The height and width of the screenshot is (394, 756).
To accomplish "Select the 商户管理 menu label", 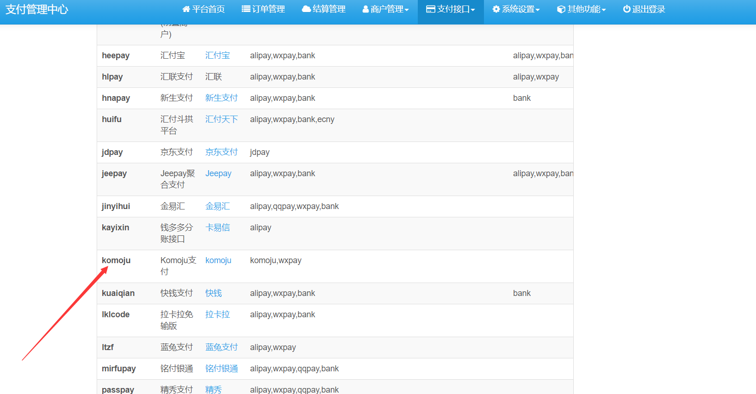I will tap(387, 9).
